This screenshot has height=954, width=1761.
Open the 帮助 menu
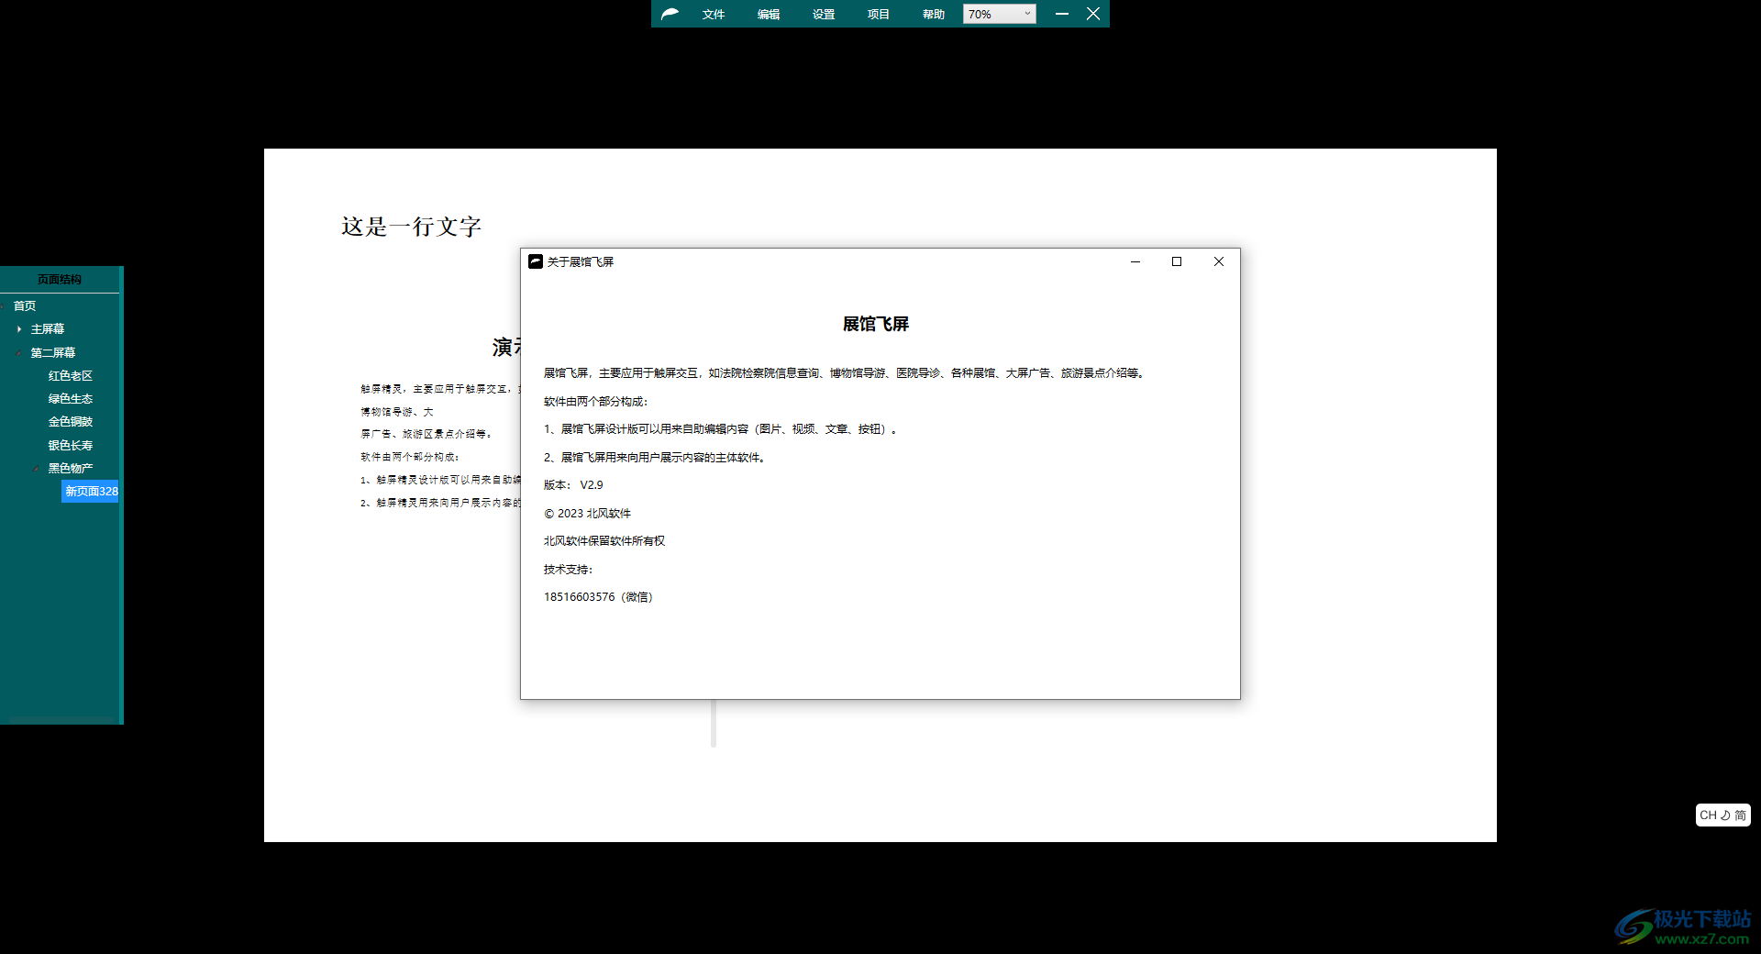pos(932,14)
